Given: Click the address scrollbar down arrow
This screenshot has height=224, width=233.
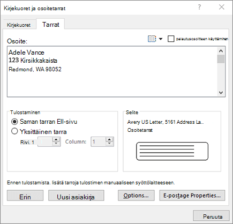Looking at the screenshot, I should (x=221, y=93).
